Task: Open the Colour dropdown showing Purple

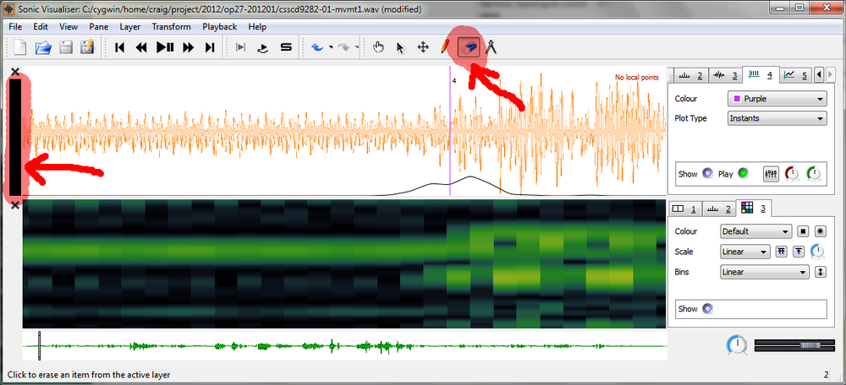Action: [x=776, y=99]
